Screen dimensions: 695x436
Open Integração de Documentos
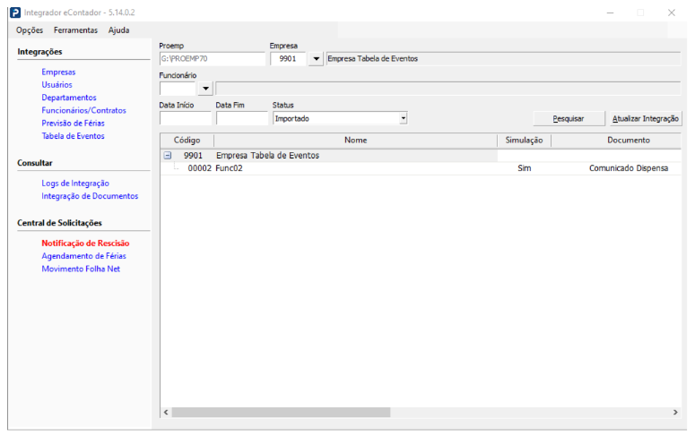tap(90, 196)
